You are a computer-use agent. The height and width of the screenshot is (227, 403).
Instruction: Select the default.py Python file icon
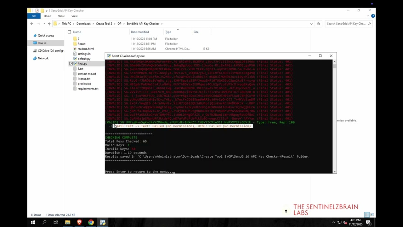coord(75,59)
